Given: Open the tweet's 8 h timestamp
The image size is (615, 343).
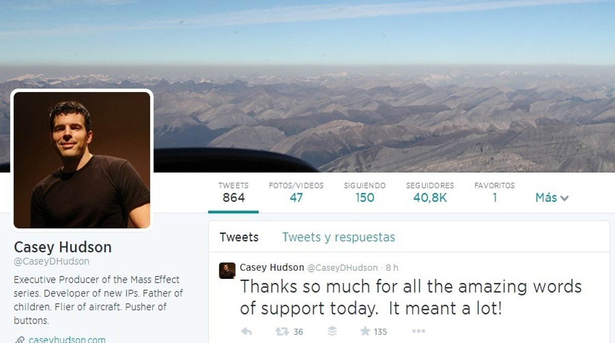Looking at the screenshot, I should 392,268.
